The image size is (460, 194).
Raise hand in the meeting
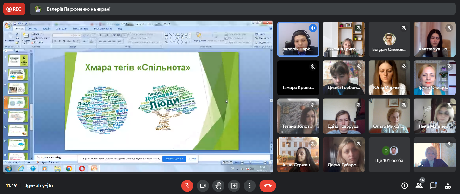pos(218,185)
